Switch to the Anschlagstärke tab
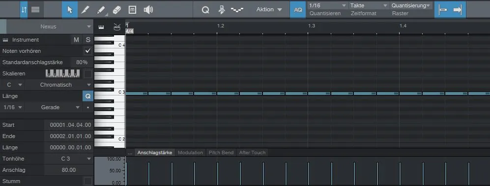This screenshot has width=490, height=186. point(155,152)
